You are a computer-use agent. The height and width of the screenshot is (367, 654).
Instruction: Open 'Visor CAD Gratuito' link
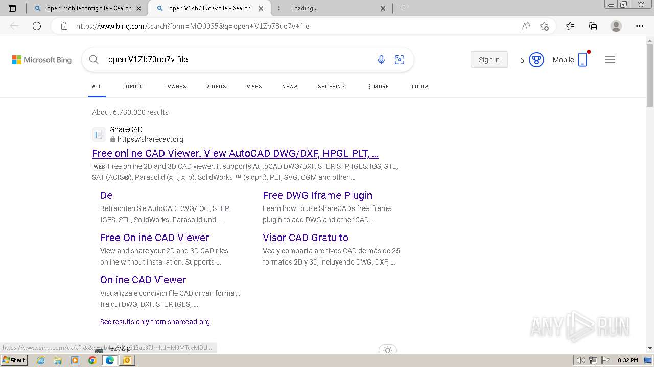(x=306, y=238)
